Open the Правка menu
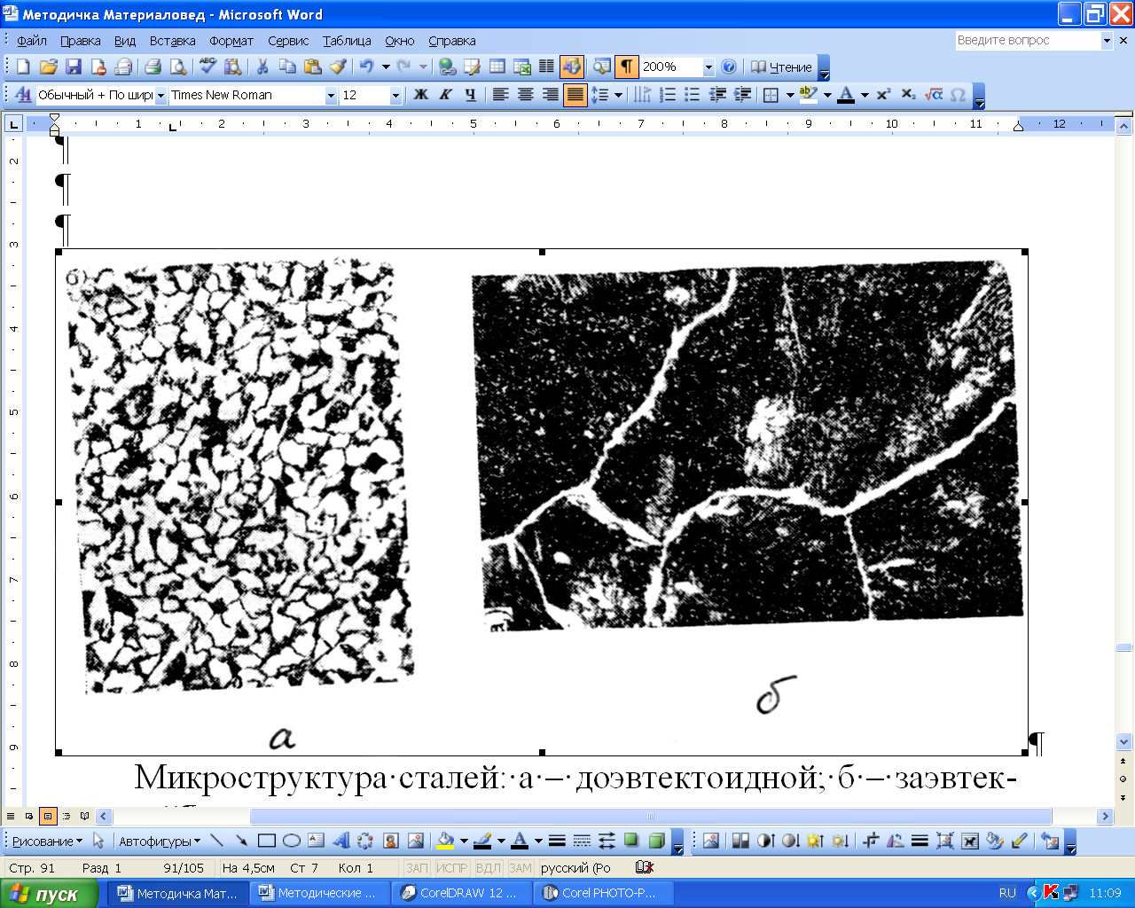Image resolution: width=1135 pixels, height=908 pixels. [81, 41]
